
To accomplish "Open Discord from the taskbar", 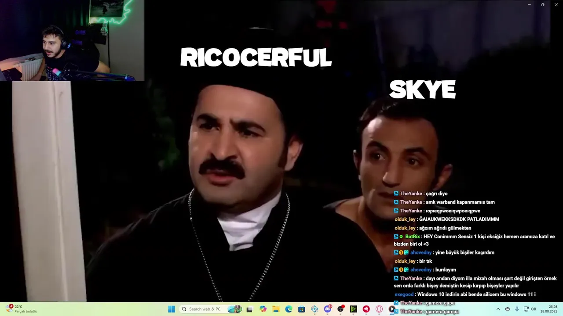I will click(x=328, y=309).
